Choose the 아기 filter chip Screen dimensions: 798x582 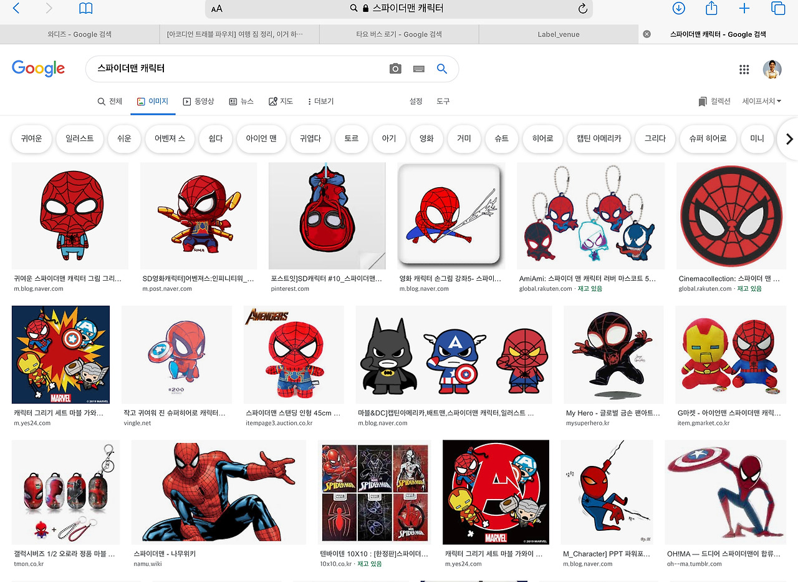389,138
